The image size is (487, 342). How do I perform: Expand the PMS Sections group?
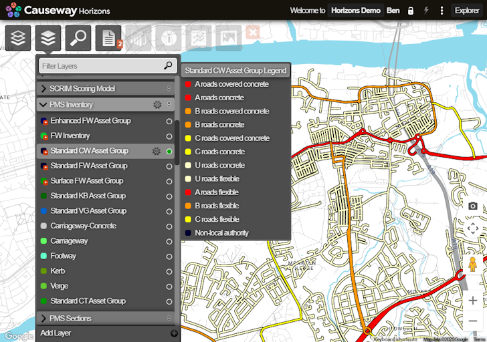(44, 319)
